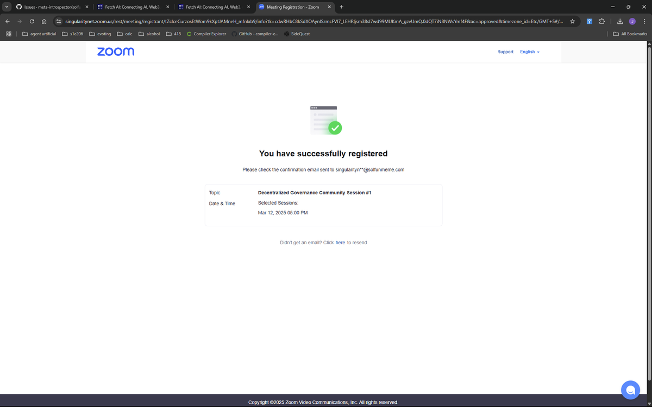This screenshot has height=407, width=652.
Task: Click the 'Mar 12, 2025 05:00 PM' session time
Action: [283, 213]
